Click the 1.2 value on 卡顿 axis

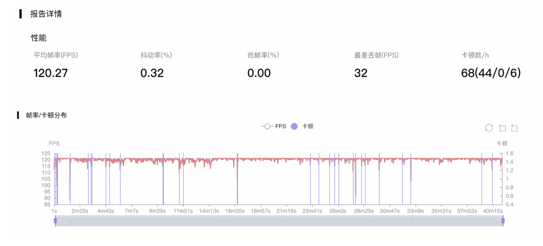coord(510,170)
